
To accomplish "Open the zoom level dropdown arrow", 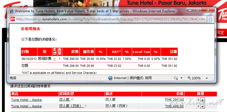I will point(207,78).
